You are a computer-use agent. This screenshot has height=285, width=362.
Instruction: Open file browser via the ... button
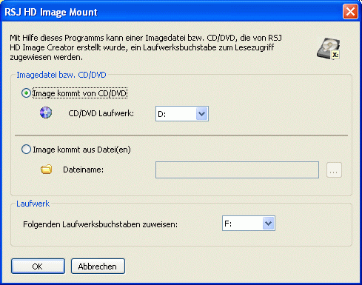click(x=334, y=170)
